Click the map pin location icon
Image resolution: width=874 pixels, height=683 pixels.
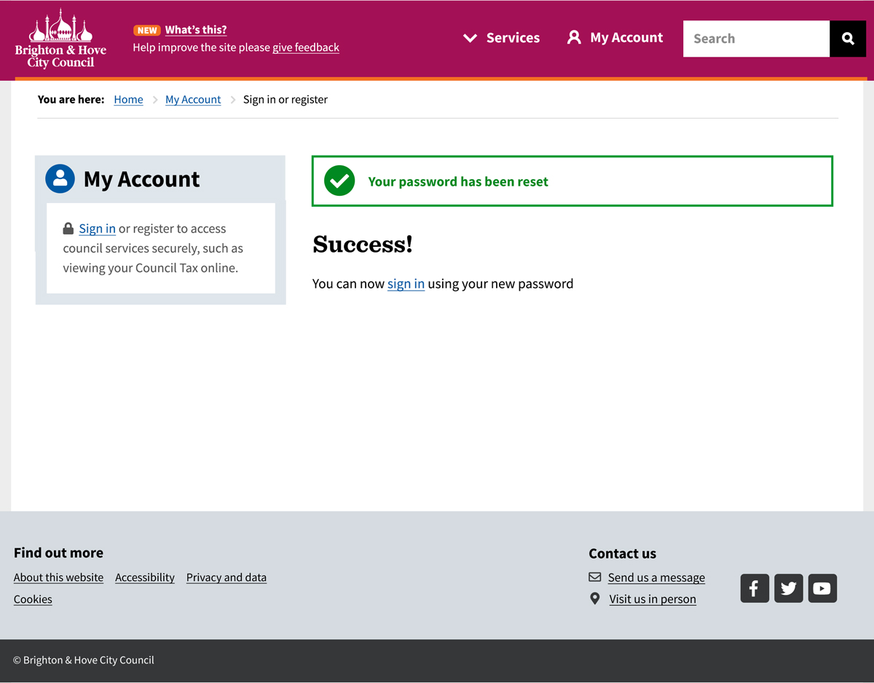[x=595, y=599]
